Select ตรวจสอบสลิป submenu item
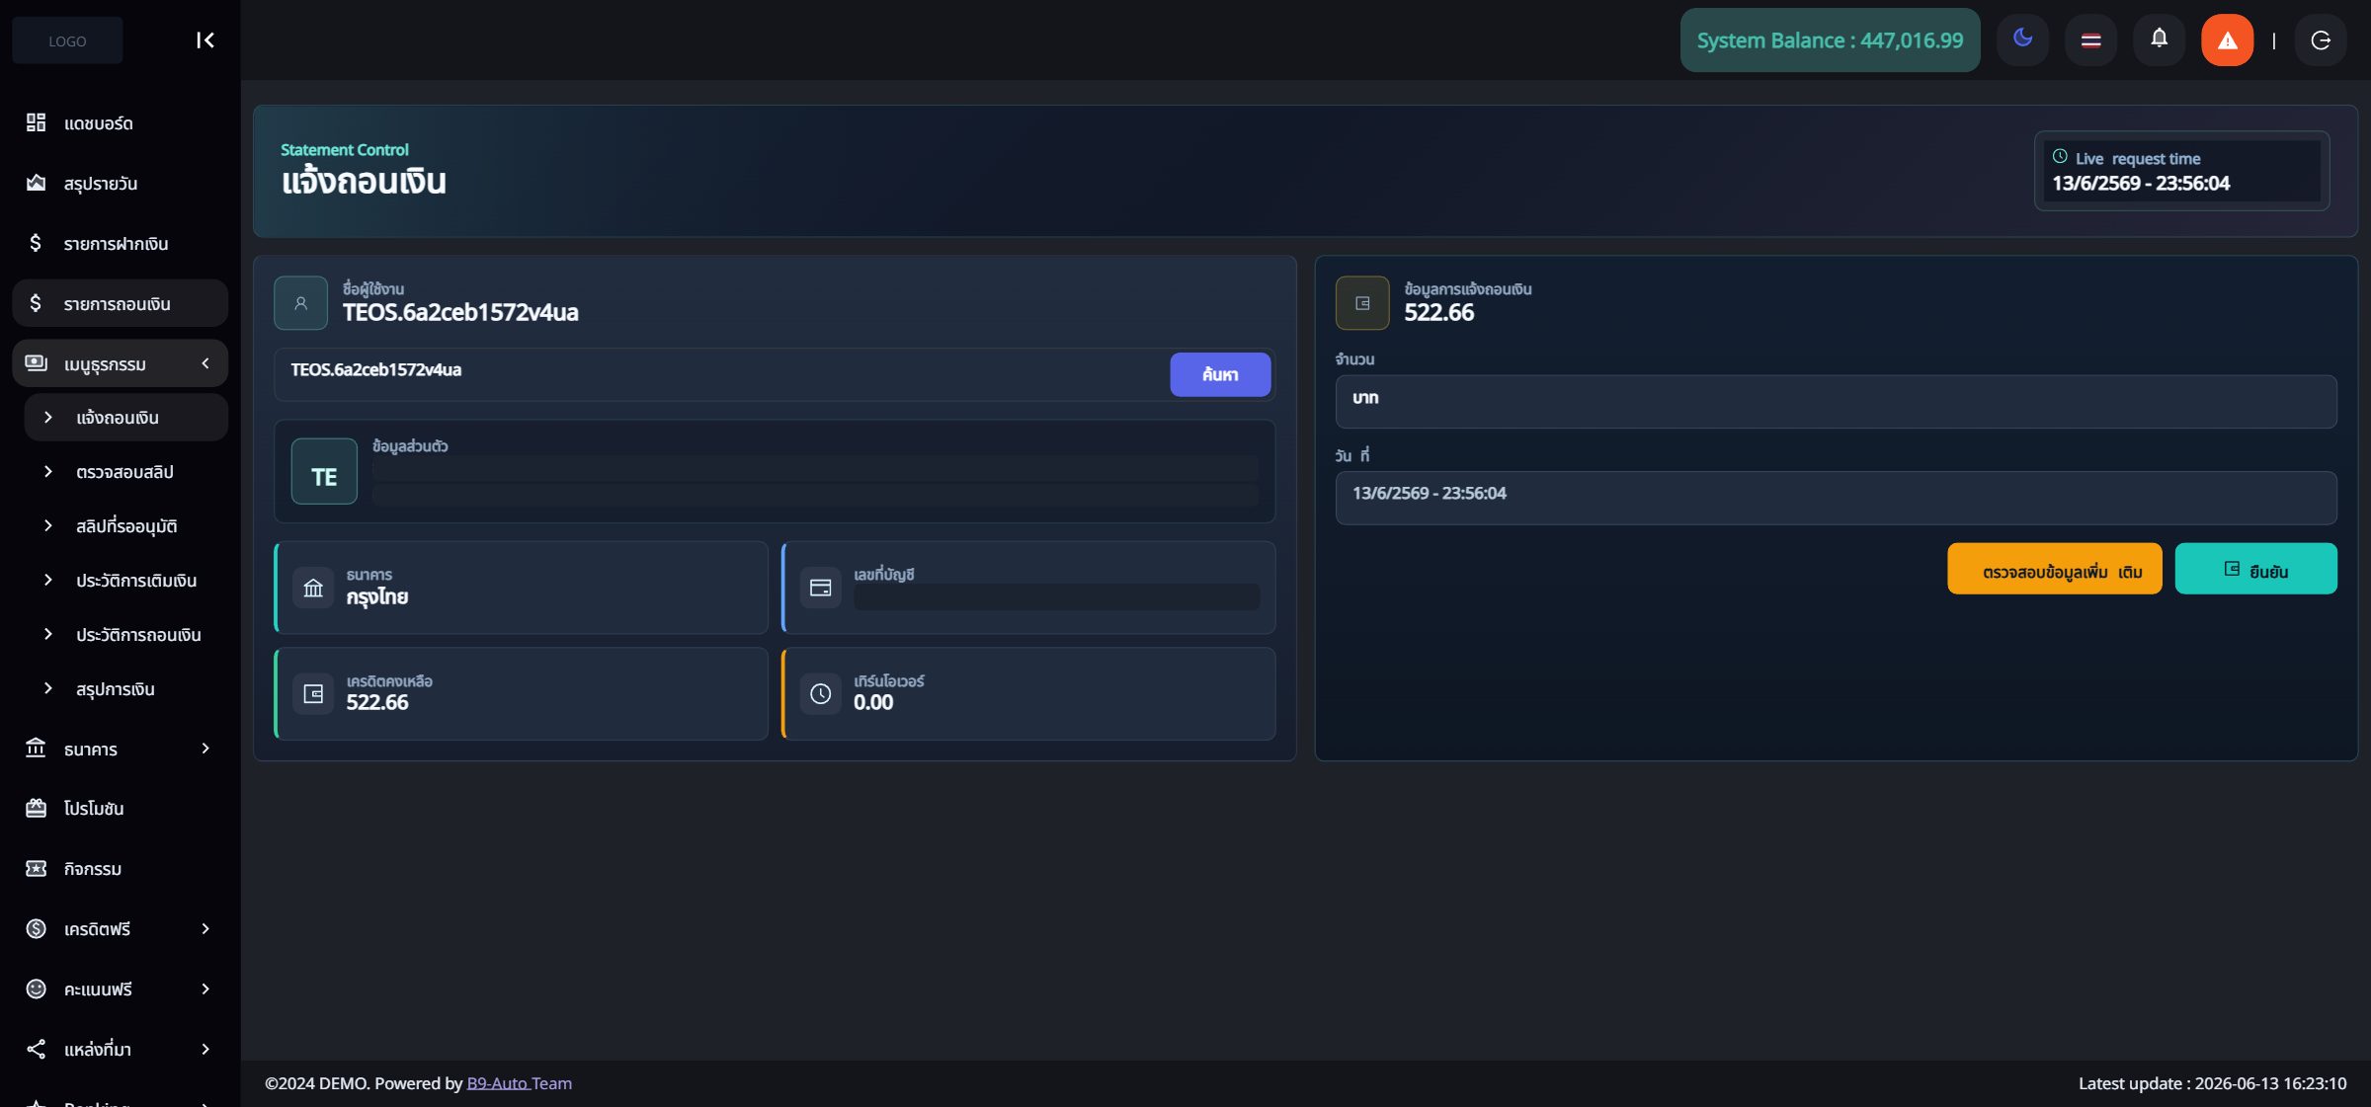 click(x=125, y=471)
